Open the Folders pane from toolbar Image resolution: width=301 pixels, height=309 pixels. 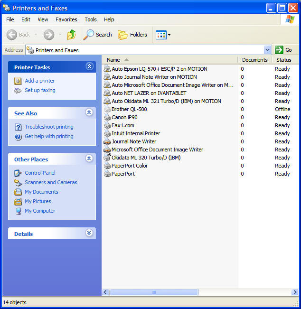pyautogui.click(x=132, y=35)
